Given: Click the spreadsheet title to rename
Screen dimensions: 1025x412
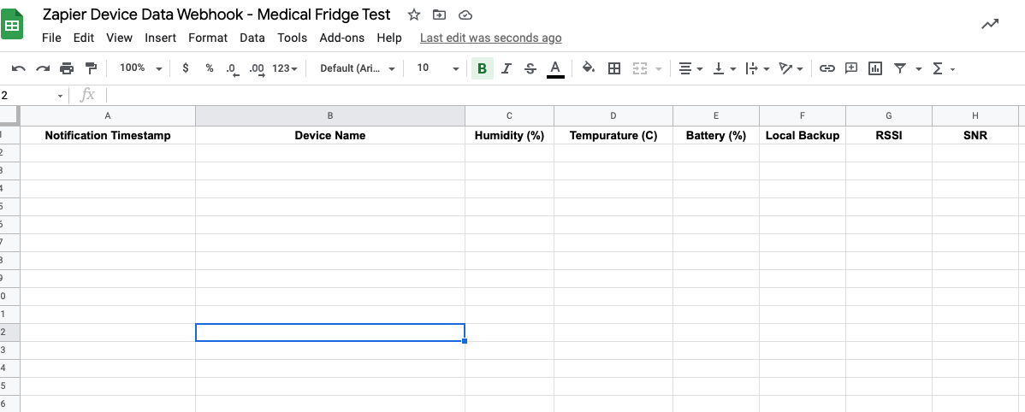Looking at the screenshot, I should (216, 15).
